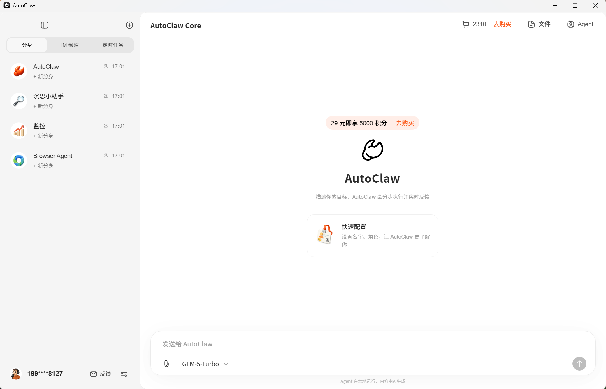Click 去购买 link in top bar
606x389 pixels.
coord(502,24)
